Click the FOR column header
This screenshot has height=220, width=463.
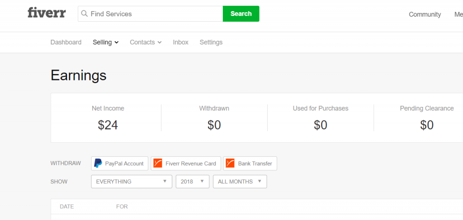(122, 206)
